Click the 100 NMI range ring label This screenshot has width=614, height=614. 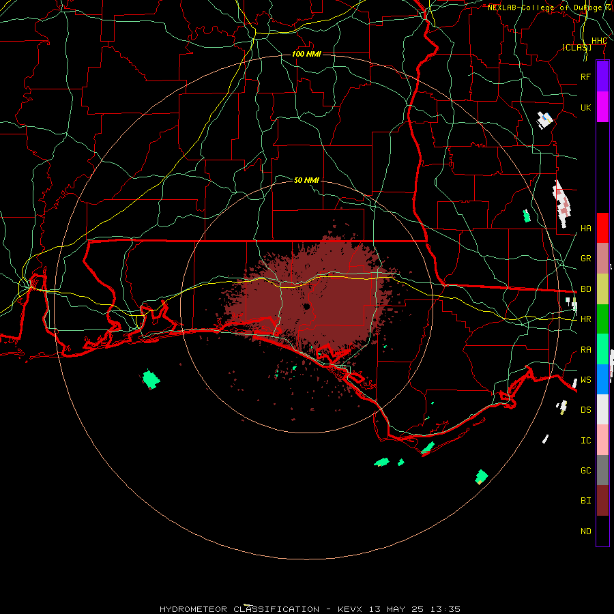pyautogui.click(x=306, y=54)
